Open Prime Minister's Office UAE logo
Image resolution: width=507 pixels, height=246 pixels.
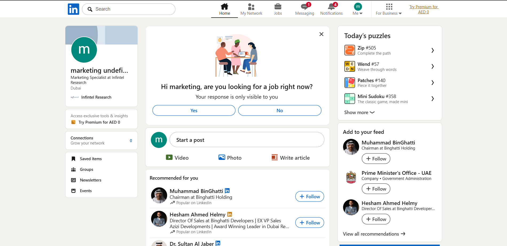click(351, 177)
